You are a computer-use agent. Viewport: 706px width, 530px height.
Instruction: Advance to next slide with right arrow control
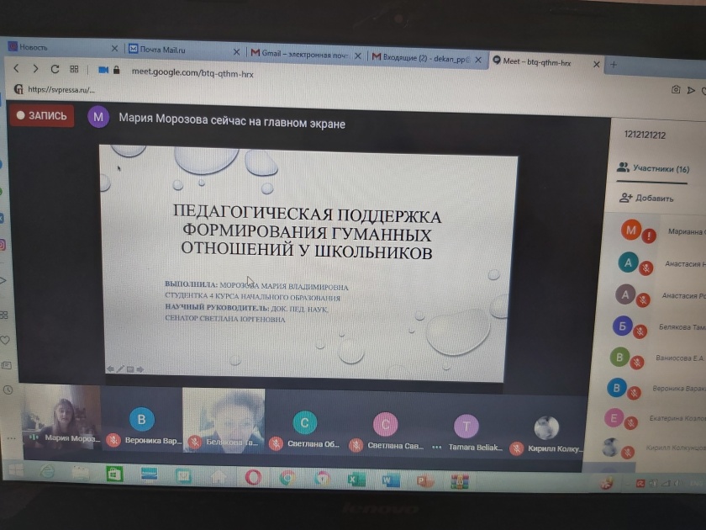140,369
